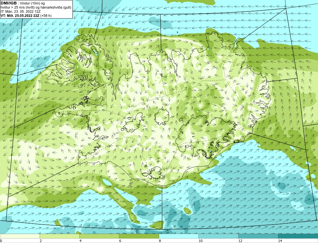
Task: Click the 'VT: Mið. 25.05.2022 22Z' valid time
Action: [20, 16]
